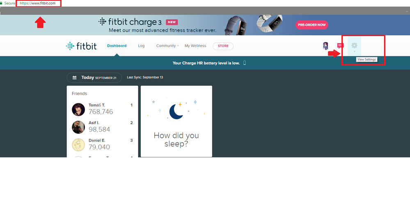Viewport: 410px width, 222px height.
Task: Select Asif I. avatar in Friends
Action: point(78,127)
